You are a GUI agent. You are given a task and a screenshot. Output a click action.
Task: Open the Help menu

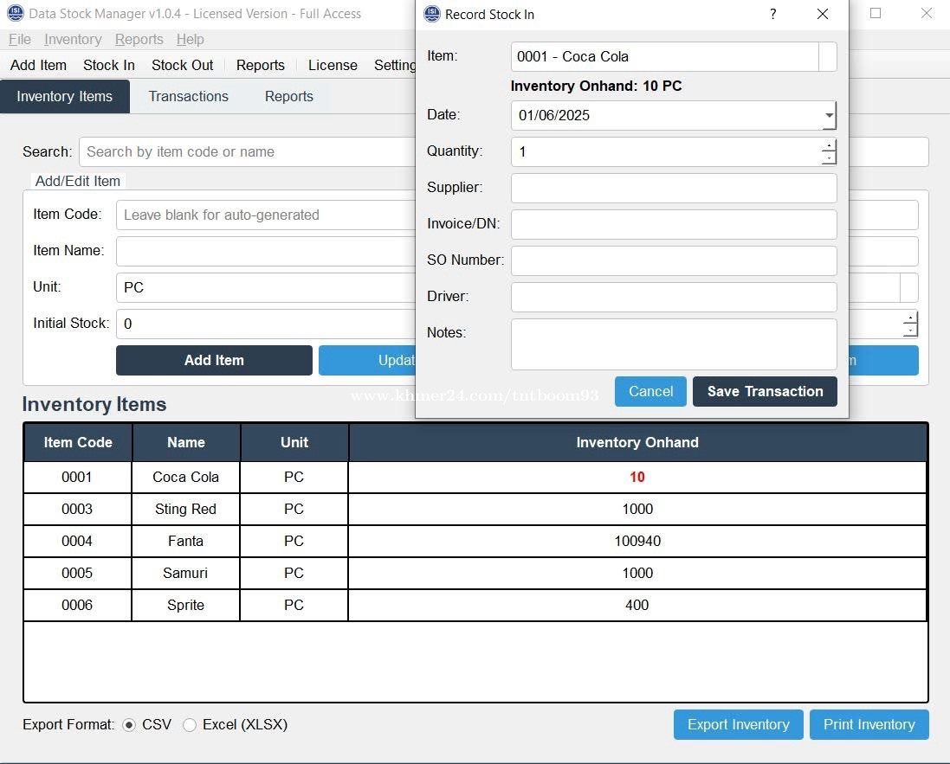click(x=191, y=39)
